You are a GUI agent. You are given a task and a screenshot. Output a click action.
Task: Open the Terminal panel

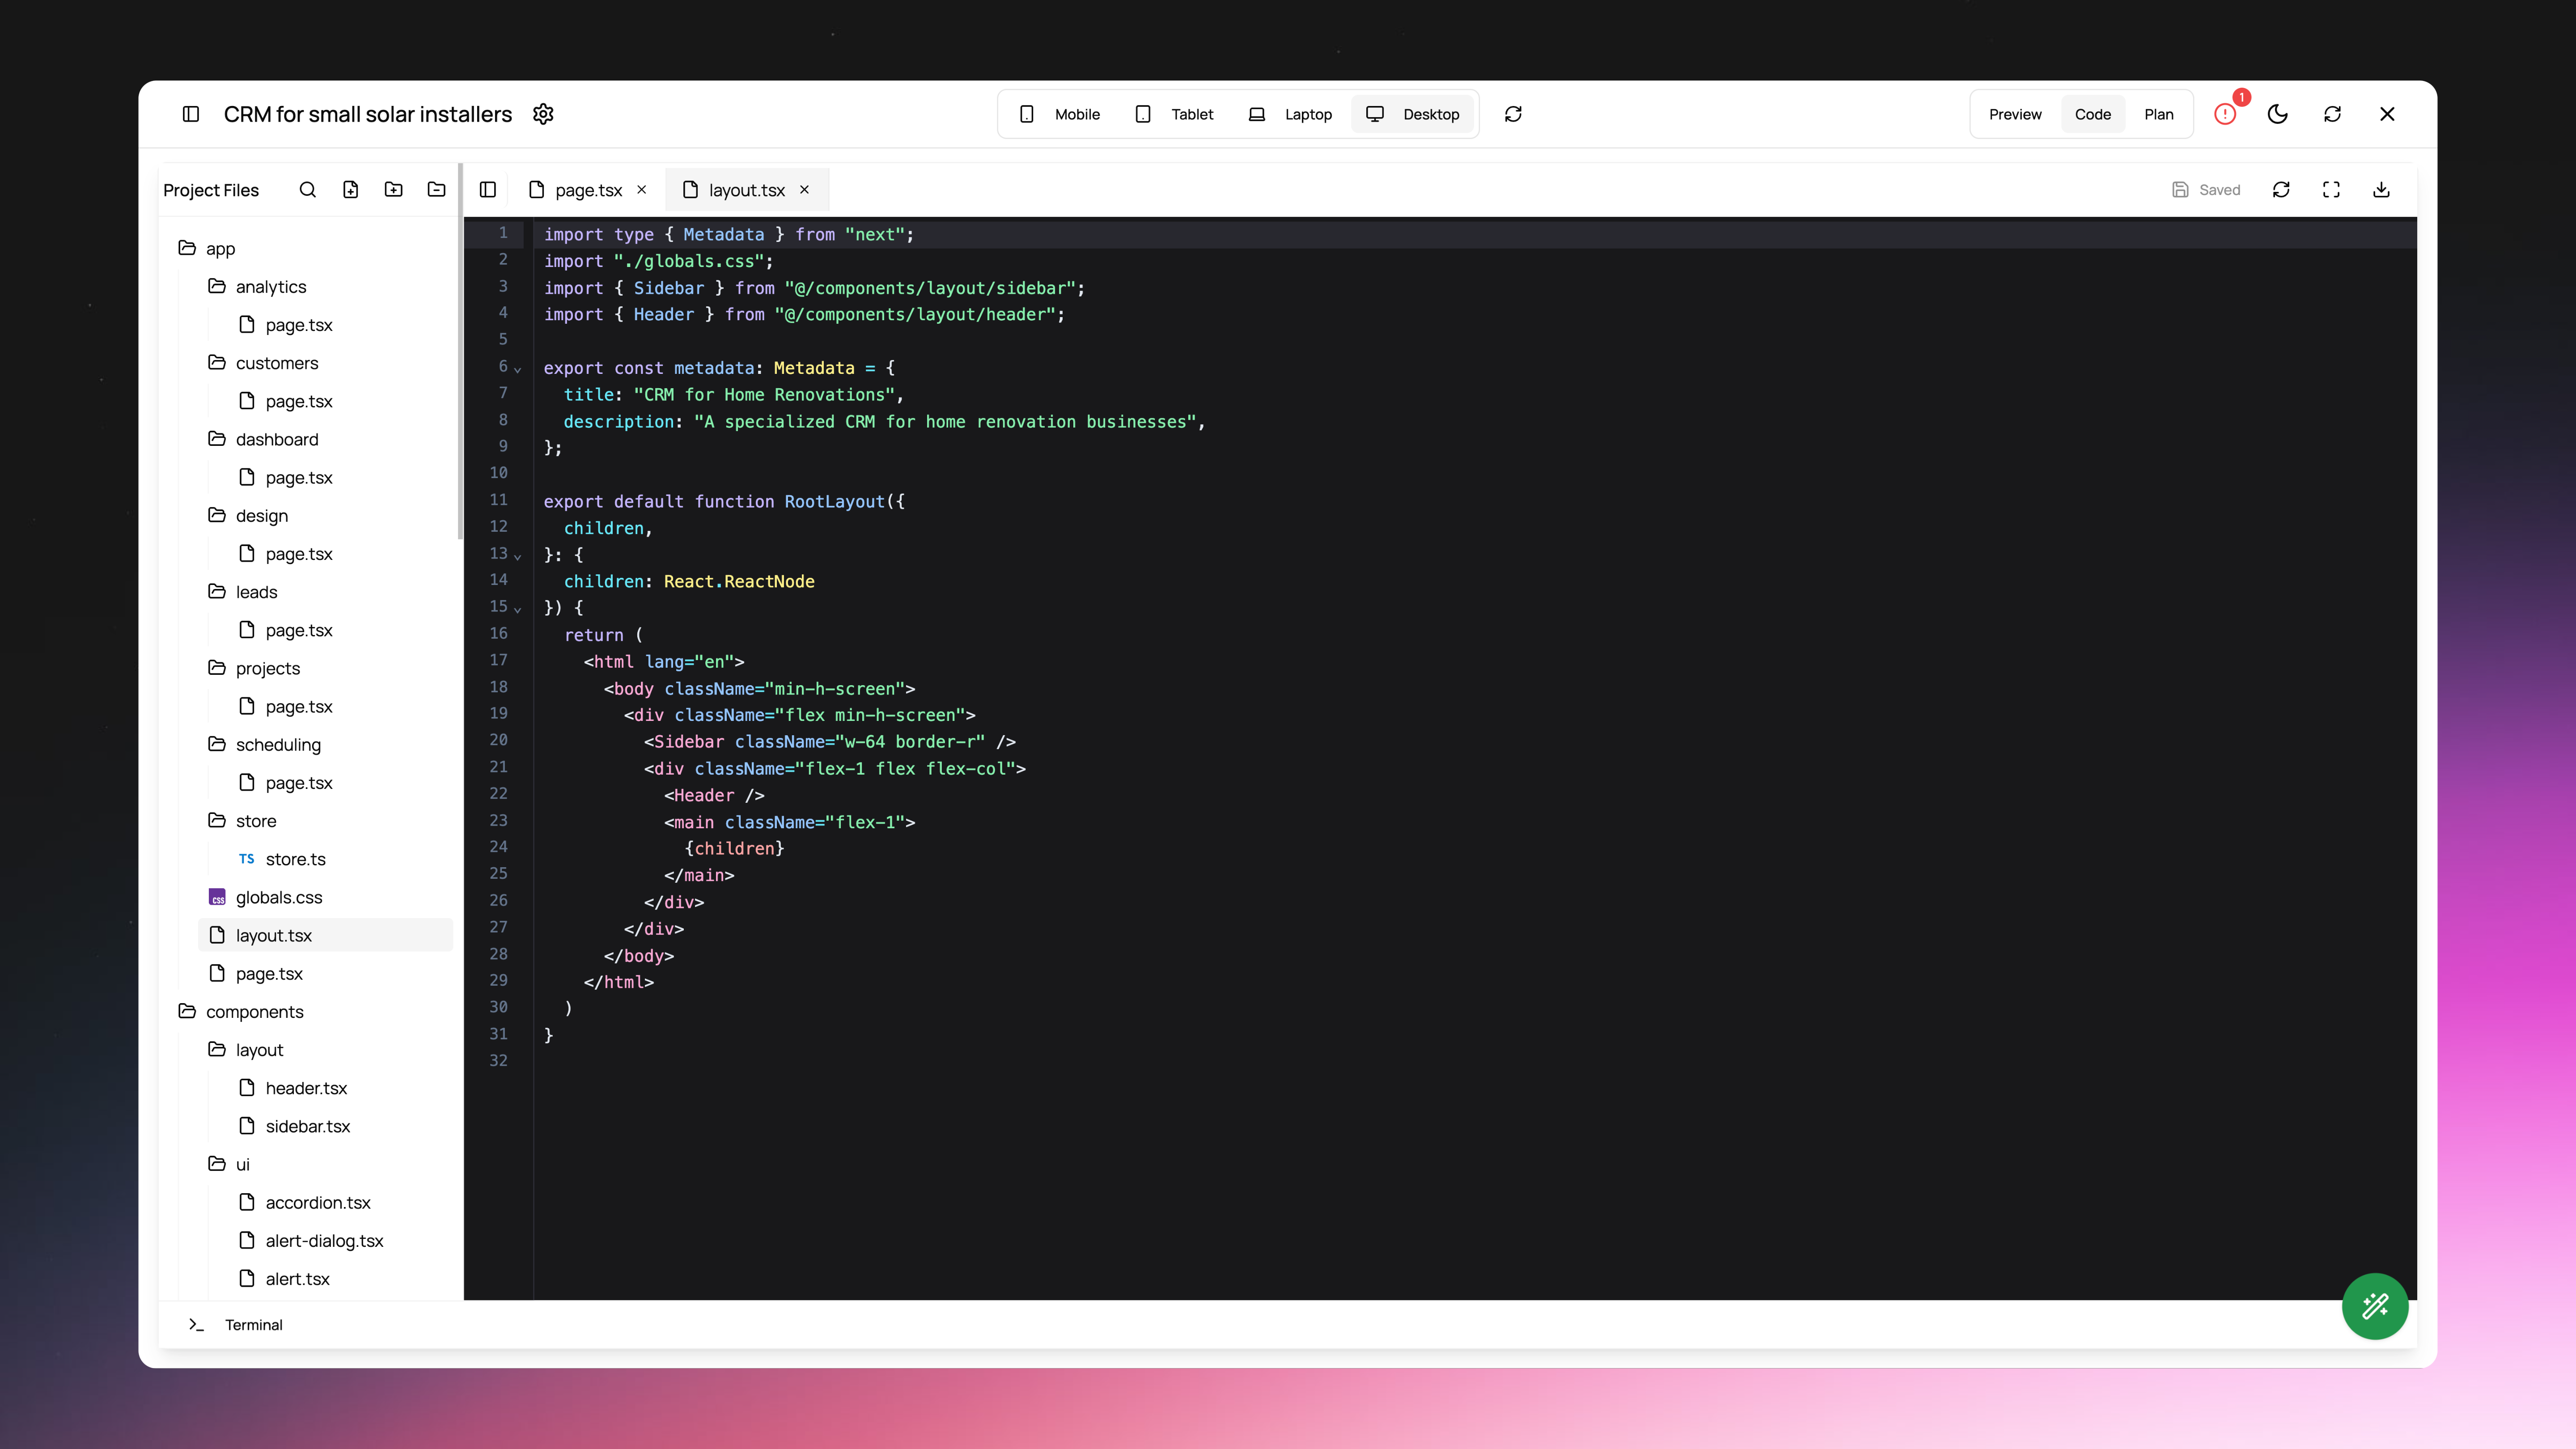(253, 1325)
